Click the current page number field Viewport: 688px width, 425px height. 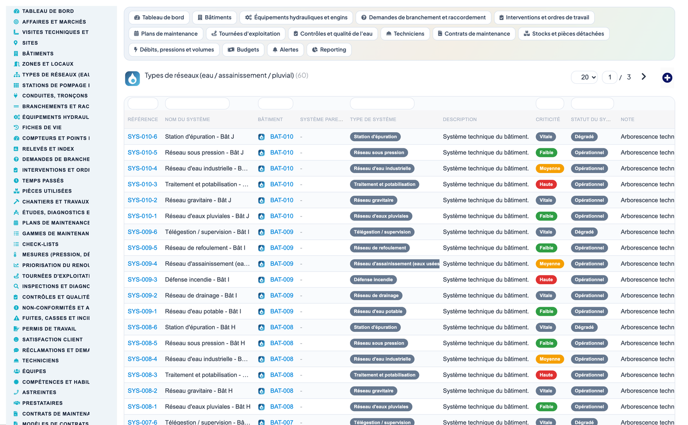tap(610, 77)
